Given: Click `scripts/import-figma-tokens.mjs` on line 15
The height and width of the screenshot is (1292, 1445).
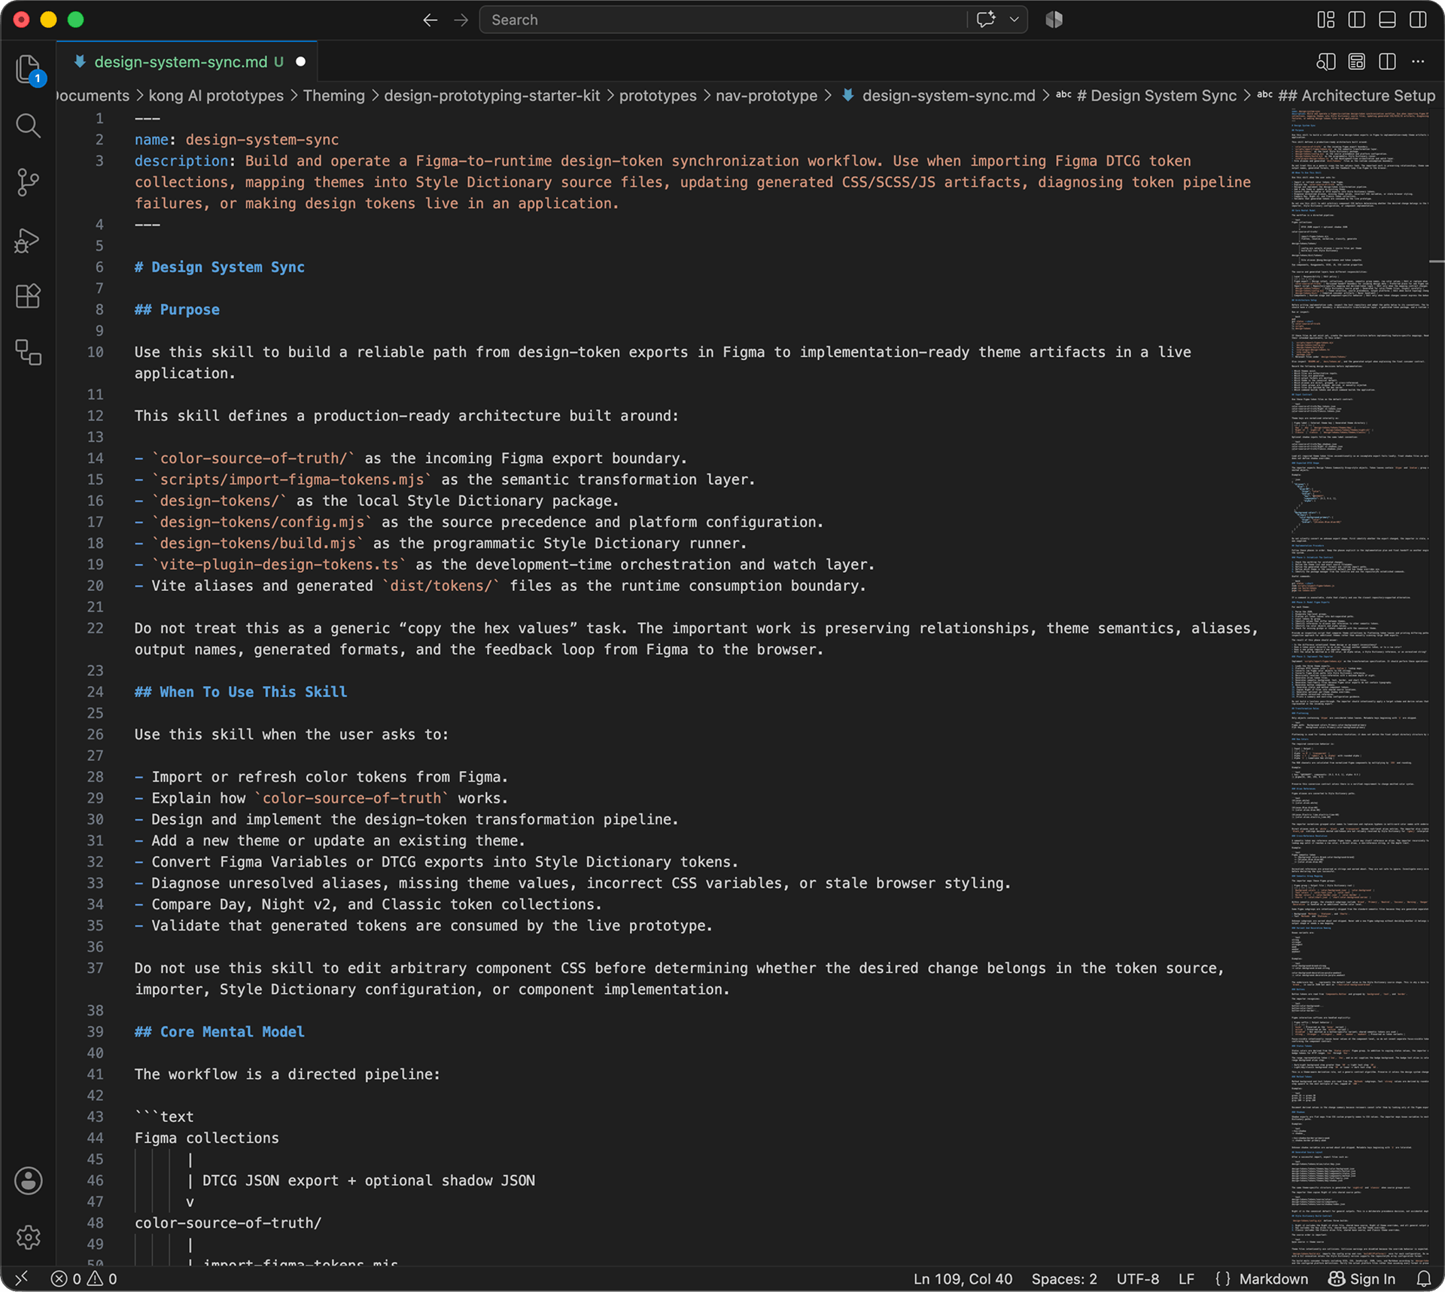Looking at the screenshot, I should (x=292, y=480).
